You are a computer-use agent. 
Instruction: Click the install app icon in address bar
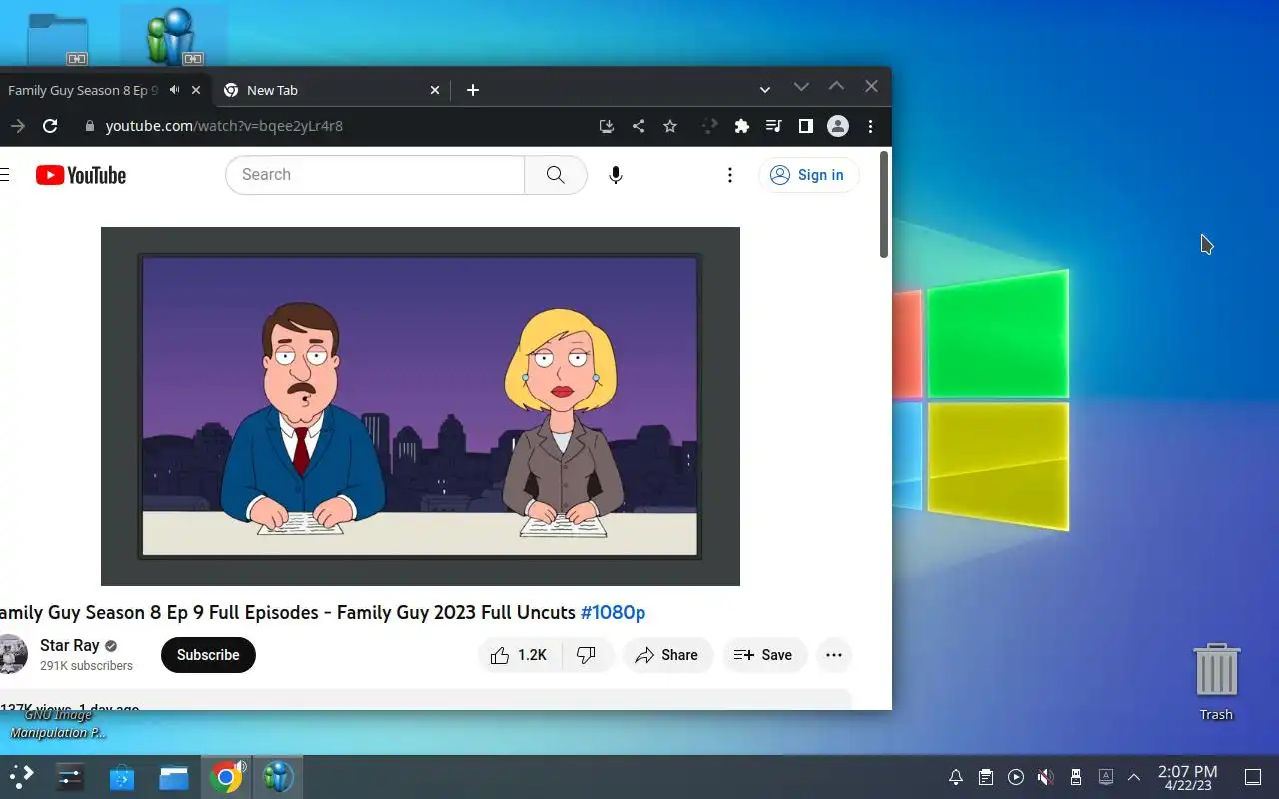click(x=606, y=126)
